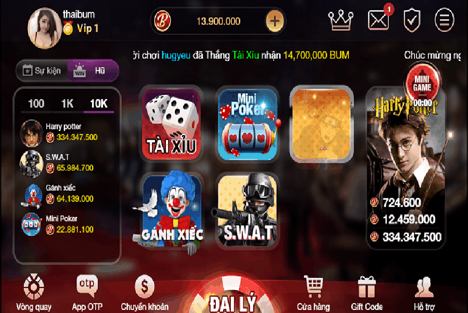Switch to the Hũ jackpot tab
Screen dimensions: 468x313
(x=93, y=71)
